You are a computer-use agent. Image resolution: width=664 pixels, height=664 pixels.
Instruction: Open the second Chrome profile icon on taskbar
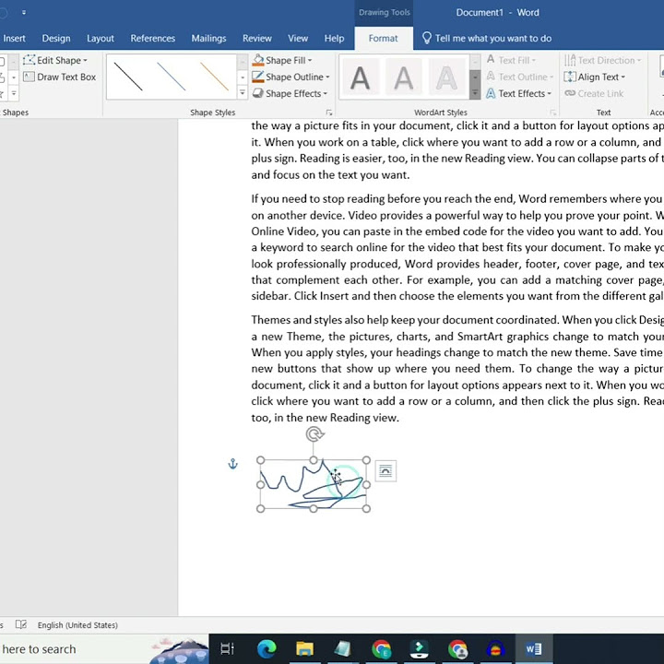point(457,648)
